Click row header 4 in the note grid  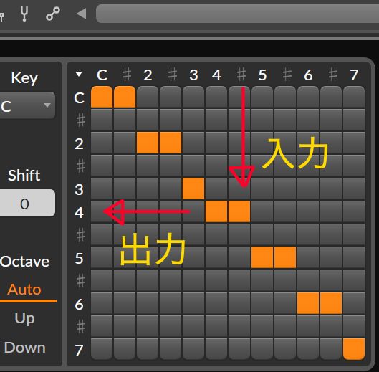click(x=79, y=213)
